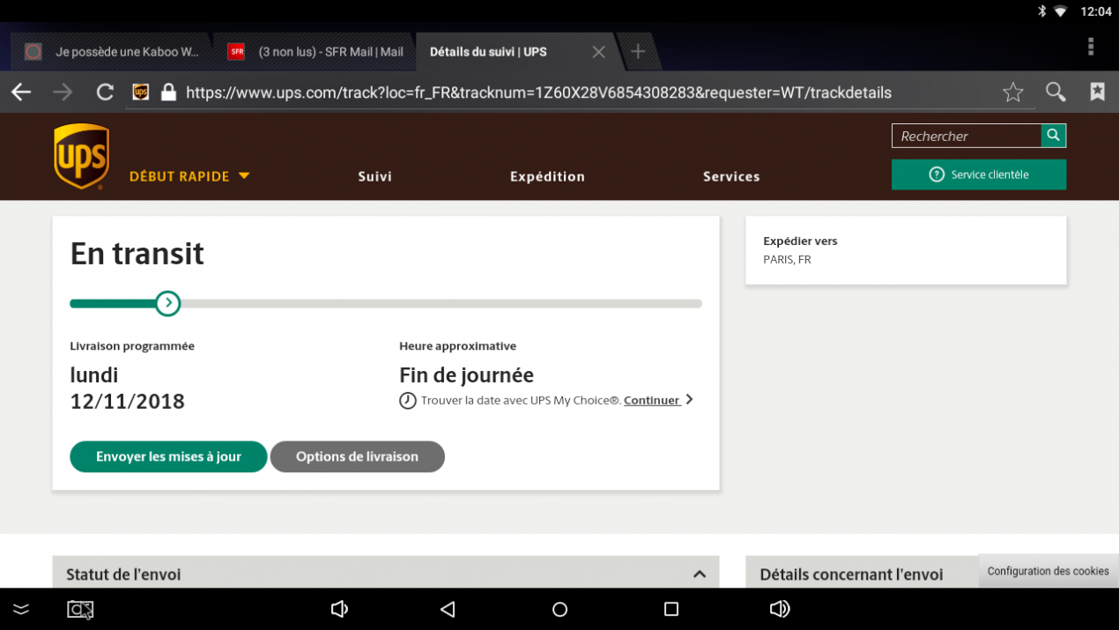Viewport: 1119px width, 630px height.
Task: Click the delivery date 12/11/2018
Action: (x=128, y=402)
